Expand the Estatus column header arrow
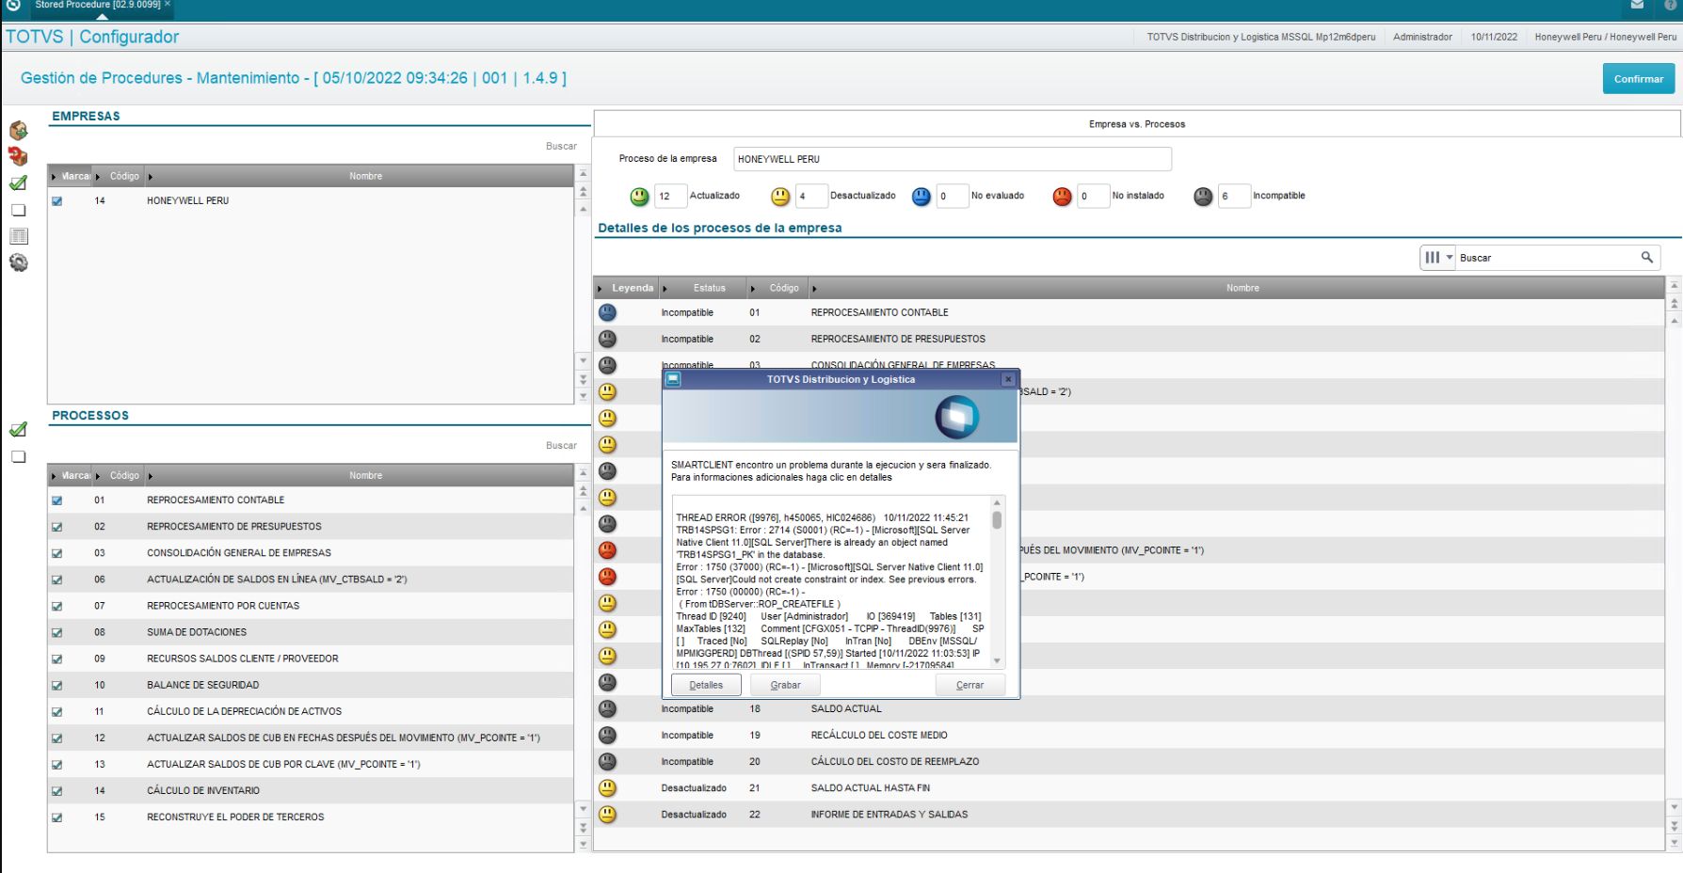 (x=665, y=288)
